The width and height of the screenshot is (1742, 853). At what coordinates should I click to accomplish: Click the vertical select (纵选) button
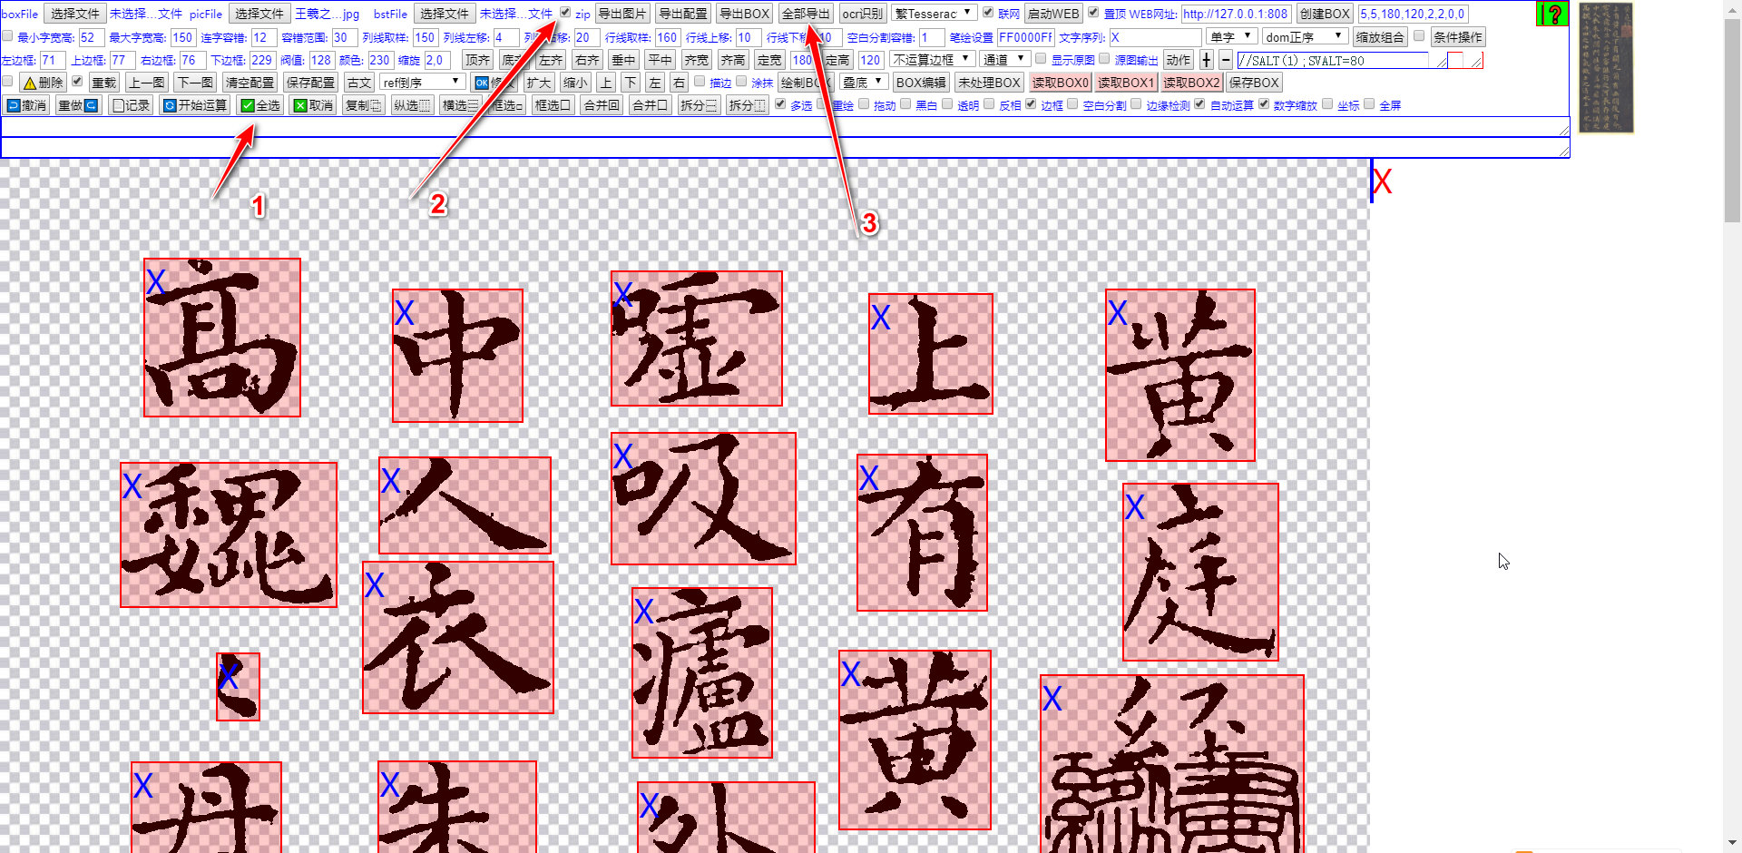coord(412,105)
